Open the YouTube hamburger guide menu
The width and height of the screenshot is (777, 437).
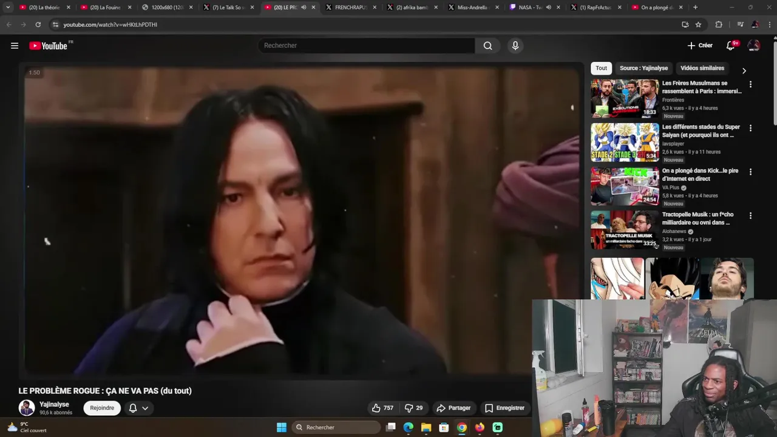click(x=15, y=46)
